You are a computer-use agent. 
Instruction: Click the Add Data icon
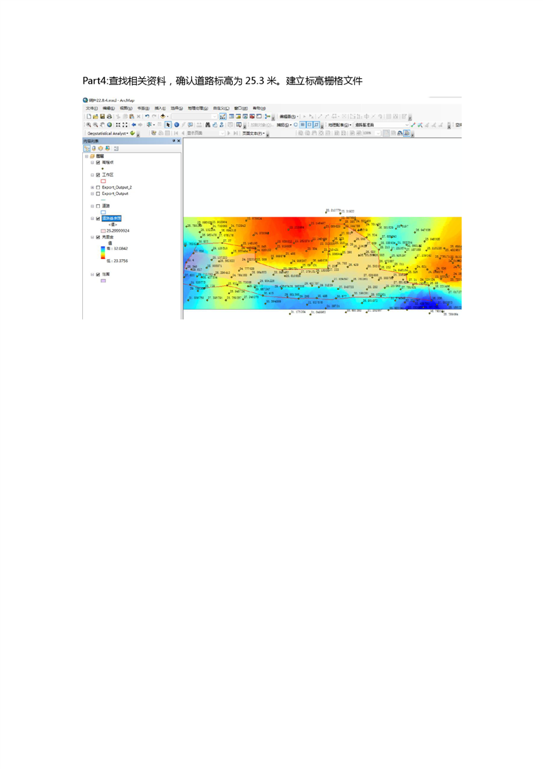pos(163,117)
